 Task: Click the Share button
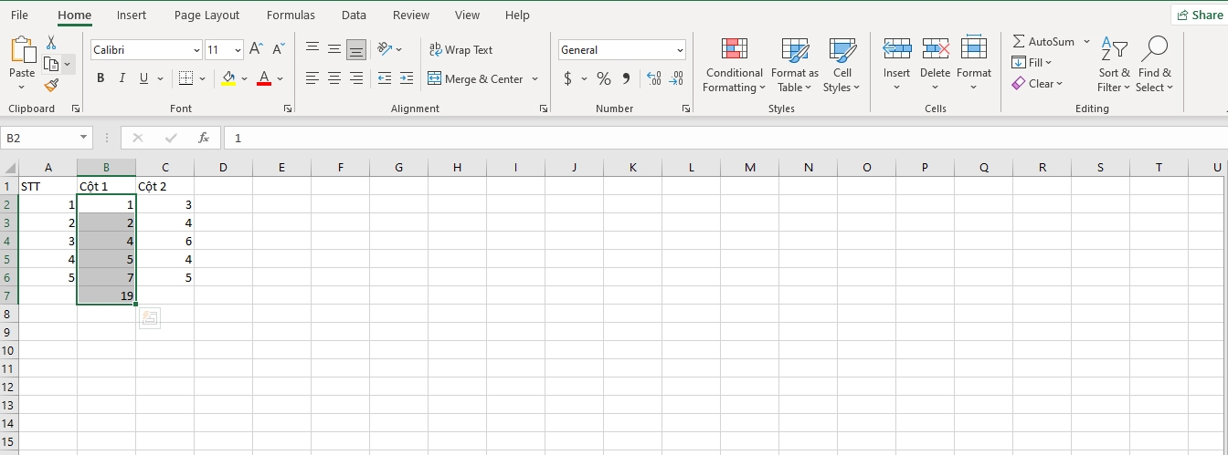[1200, 15]
